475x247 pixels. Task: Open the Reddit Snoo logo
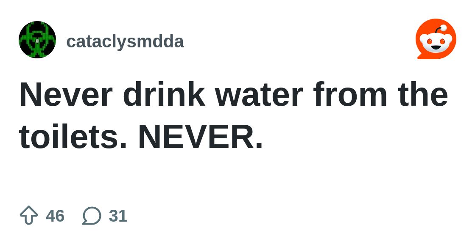tap(436, 39)
